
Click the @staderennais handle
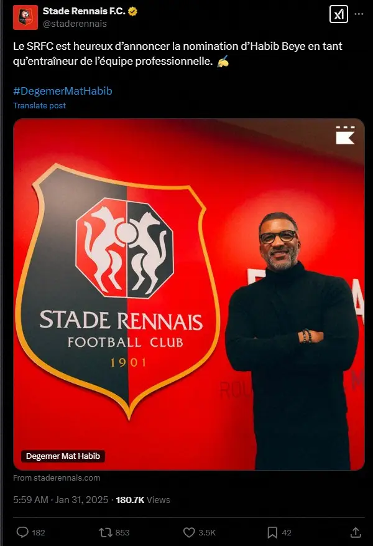point(75,24)
